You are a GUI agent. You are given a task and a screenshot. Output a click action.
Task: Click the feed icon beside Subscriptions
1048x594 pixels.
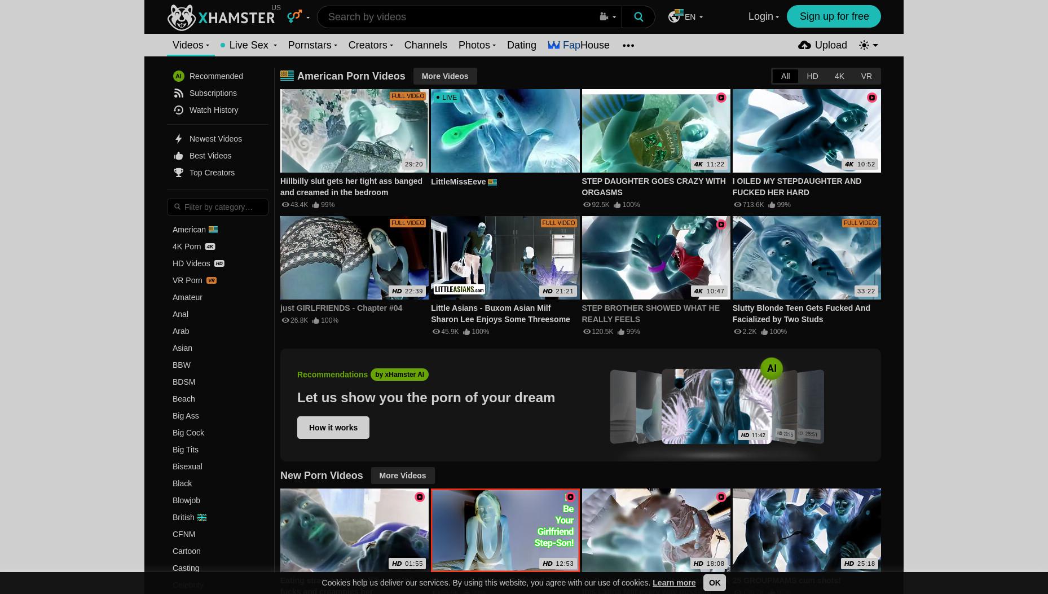tap(178, 93)
